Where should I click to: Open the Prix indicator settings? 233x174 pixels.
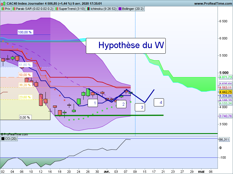point(6,9)
